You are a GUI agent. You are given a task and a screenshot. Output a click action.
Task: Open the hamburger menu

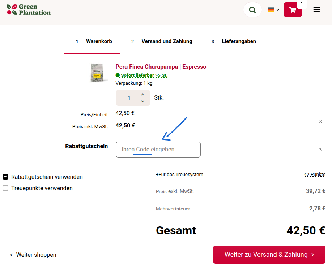tap(316, 10)
